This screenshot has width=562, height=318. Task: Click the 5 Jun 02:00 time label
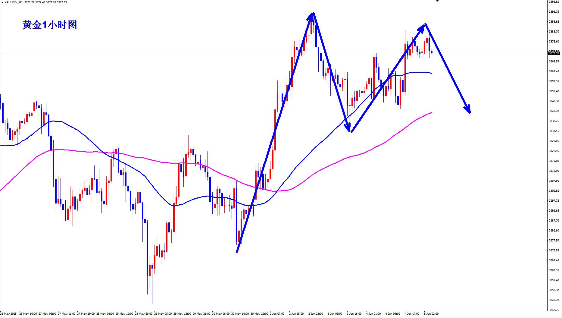click(431, 314)
